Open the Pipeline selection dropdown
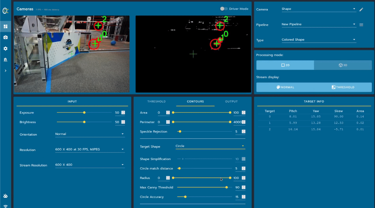This screenshot has width=375, height=208. (318, 24)
